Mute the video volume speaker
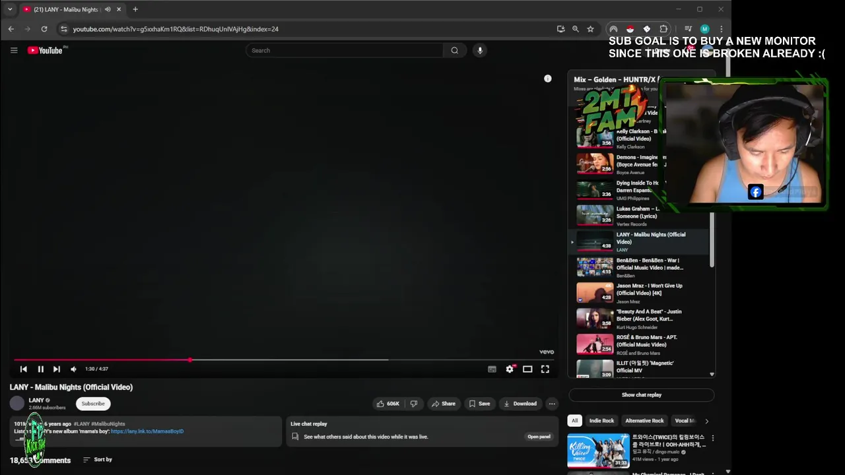 coord(73,369)
